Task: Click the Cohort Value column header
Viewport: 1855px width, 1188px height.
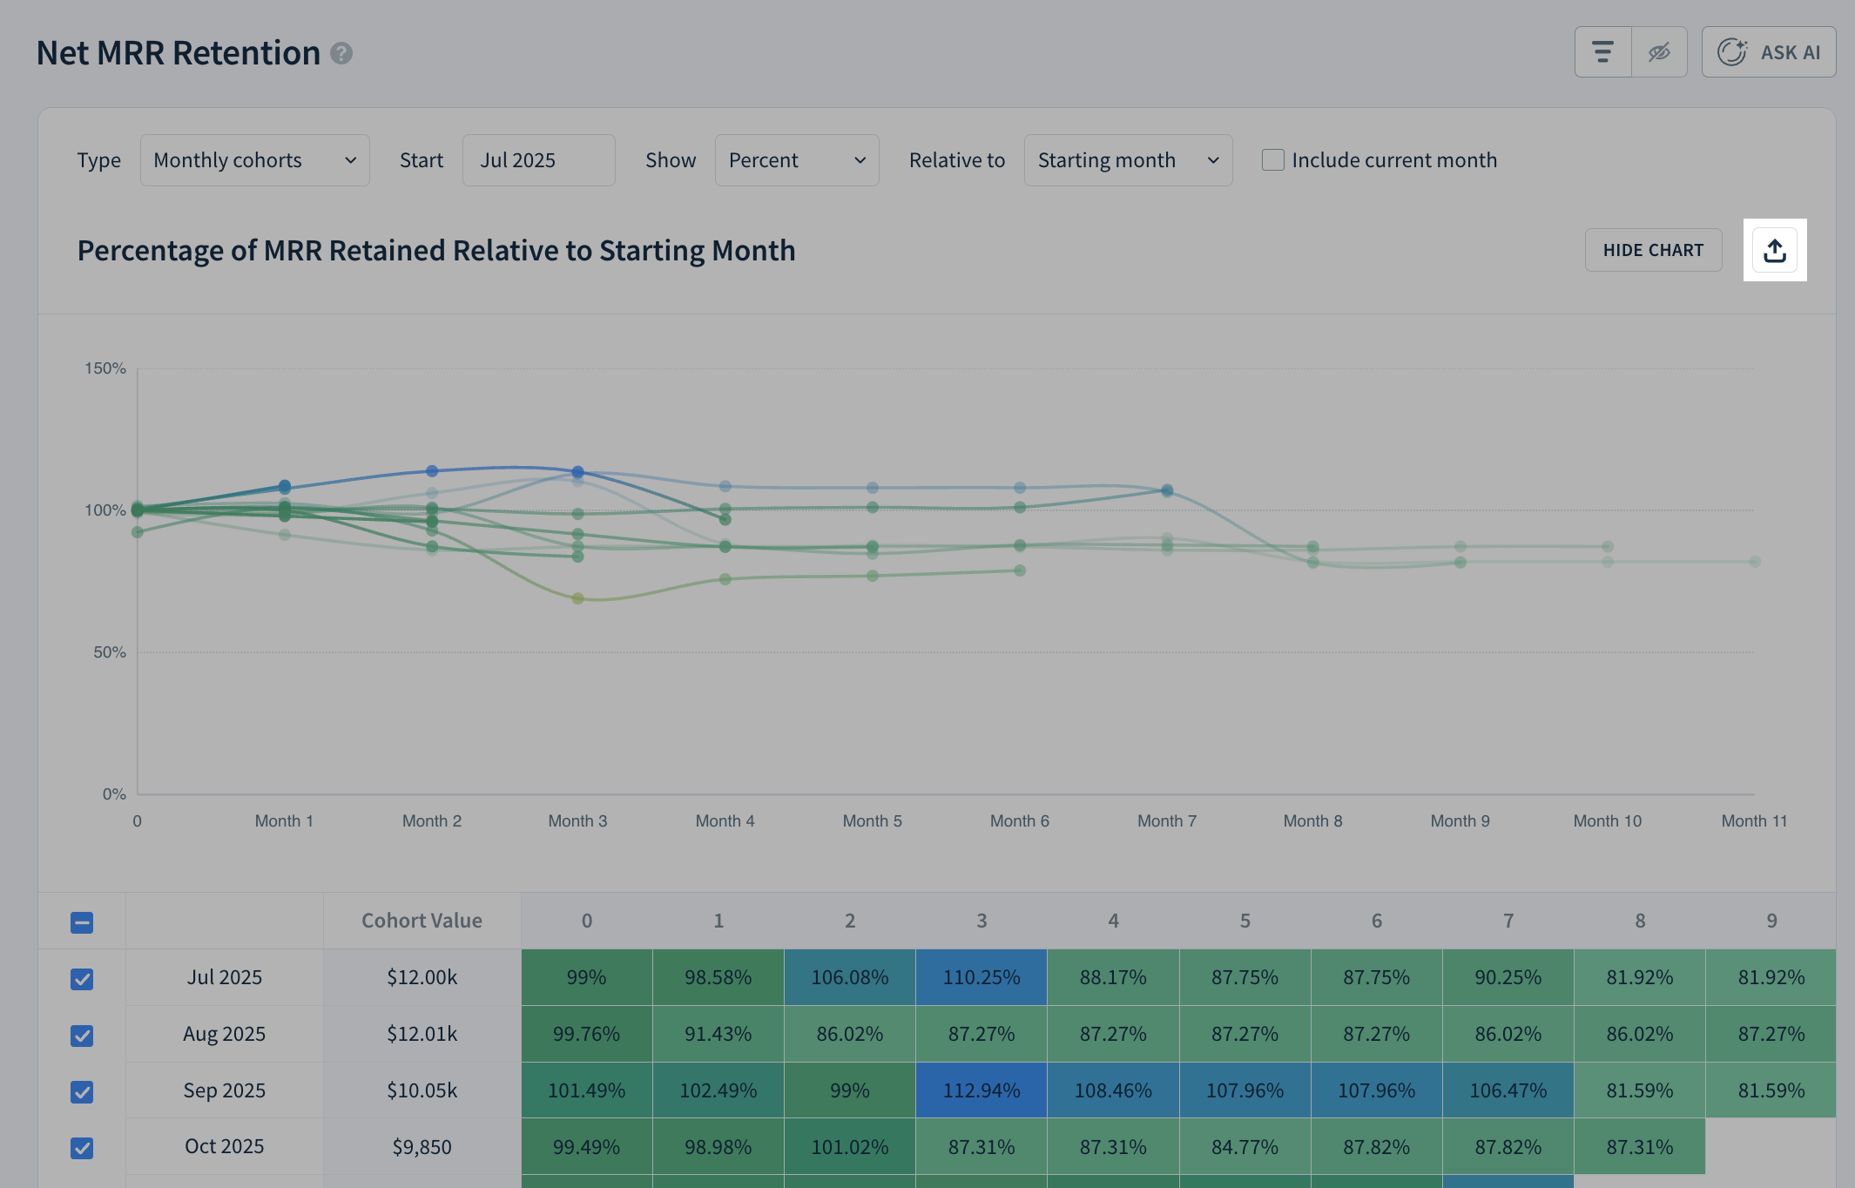Action: (x=422, y=921)
